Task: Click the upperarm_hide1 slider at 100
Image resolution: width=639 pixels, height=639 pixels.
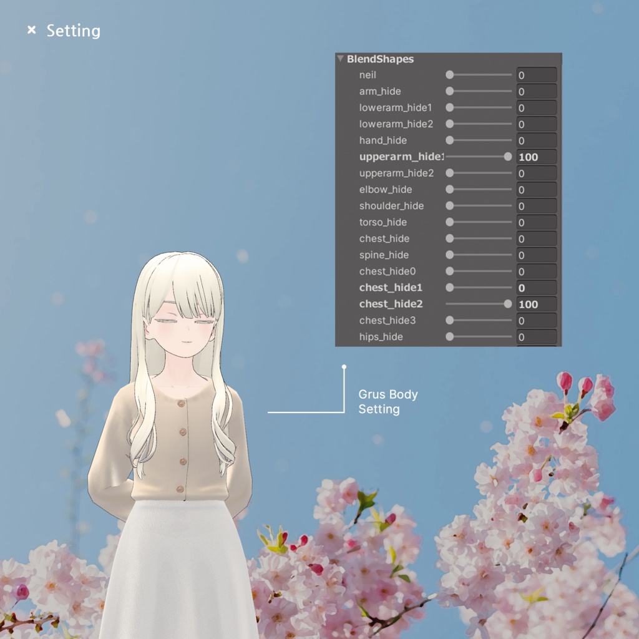Action: (508, 157)
